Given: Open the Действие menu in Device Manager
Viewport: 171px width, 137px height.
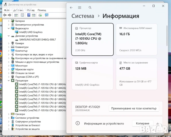Looking at the screenshot, I should click(x=18, y=10).
